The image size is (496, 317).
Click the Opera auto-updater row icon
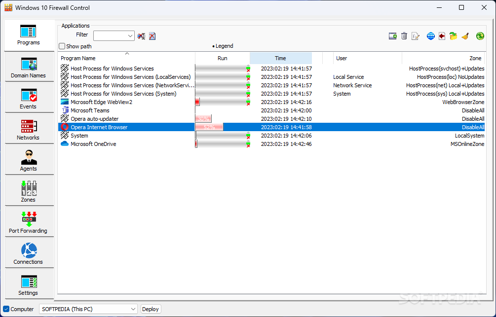[x=65, y=119]
